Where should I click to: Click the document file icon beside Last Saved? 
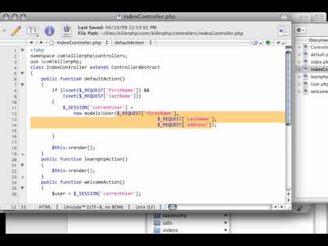[66, 31]
